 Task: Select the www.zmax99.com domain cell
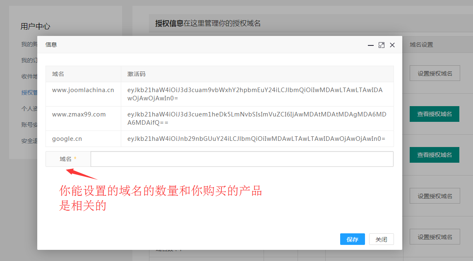tap(79, 114)
